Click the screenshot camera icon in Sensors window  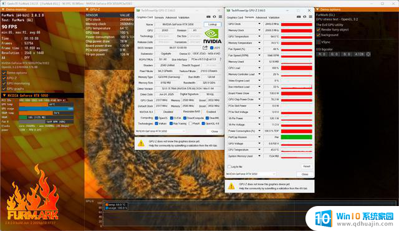[x=299, y=17]
